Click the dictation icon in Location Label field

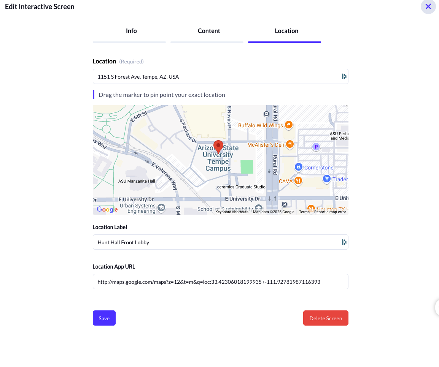click(x=344, y=242)
